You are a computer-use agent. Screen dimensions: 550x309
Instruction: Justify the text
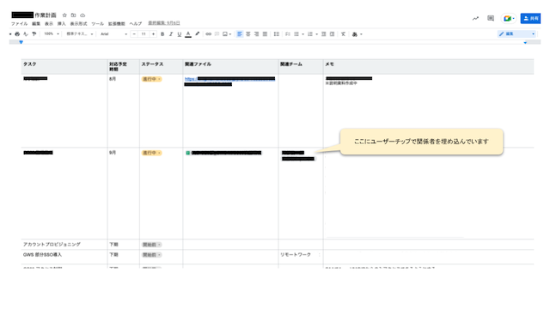click(265, 34)
